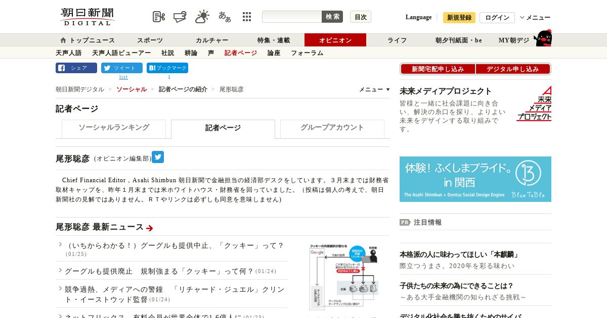Click Twitter icon next to 尾形聡彦
Screen dimensions: 607x318
point(158,157)
